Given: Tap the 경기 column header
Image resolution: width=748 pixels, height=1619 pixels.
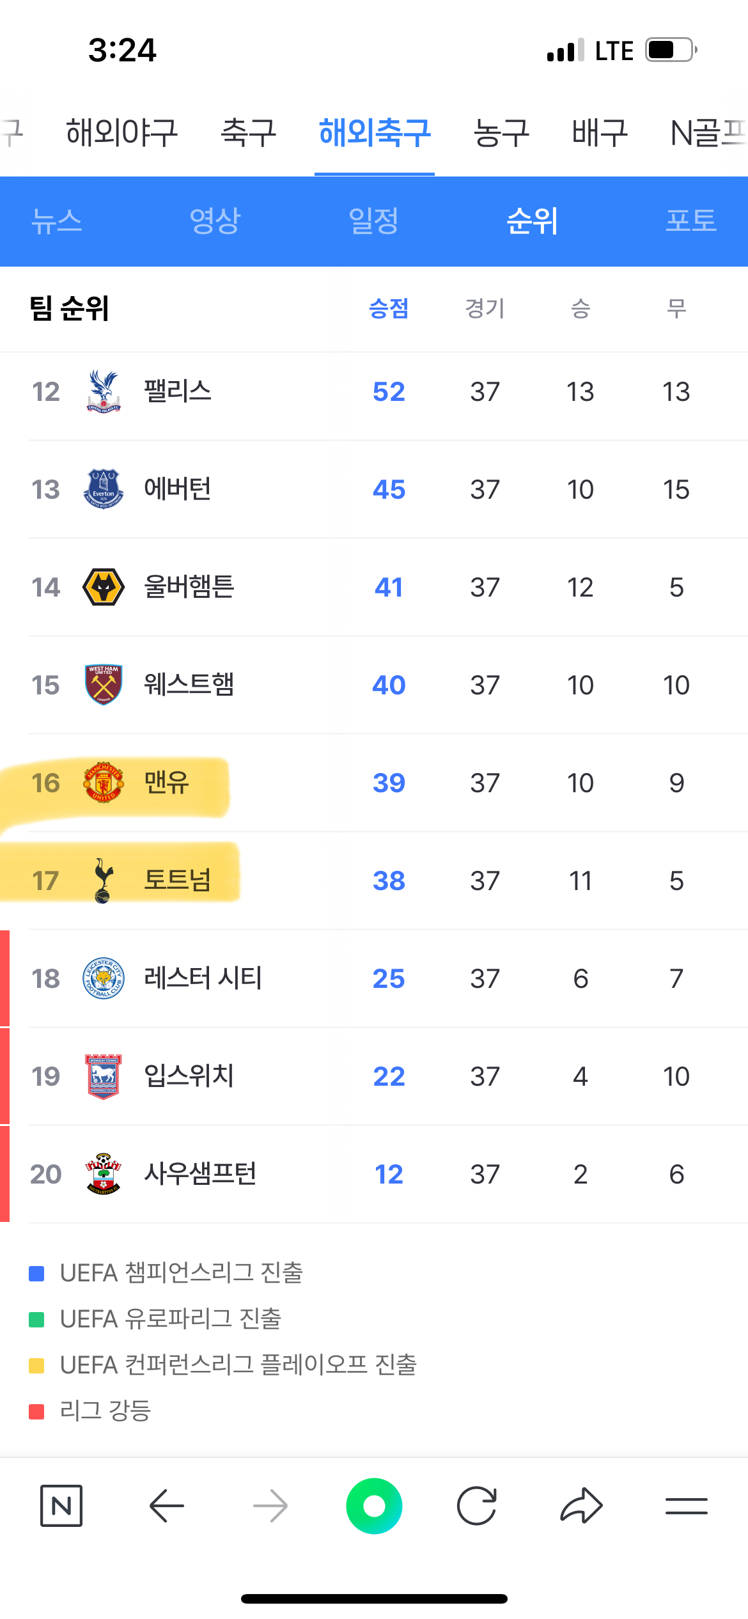Looking at the screenshot, I should 485,308.
